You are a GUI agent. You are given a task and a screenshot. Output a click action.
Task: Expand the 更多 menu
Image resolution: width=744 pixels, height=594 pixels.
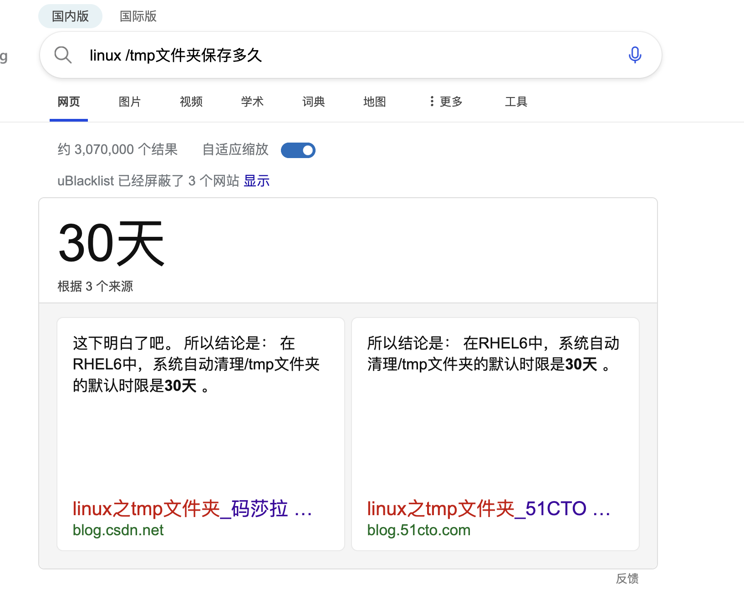coord(451,102)
